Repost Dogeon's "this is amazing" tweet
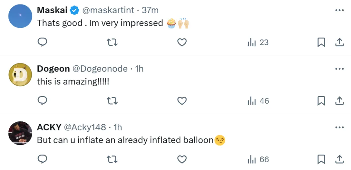Viewport: 351px width, 170px height. 112,101
